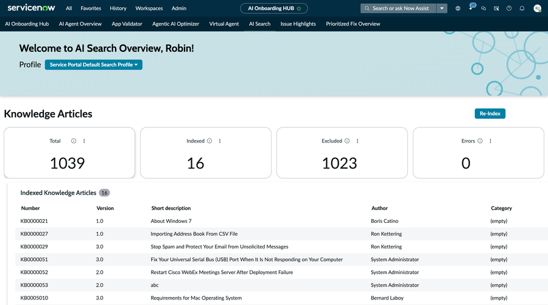This screenshot has height=305, width=548.
Task: Click the Short description column header
Action: [171, 208]
